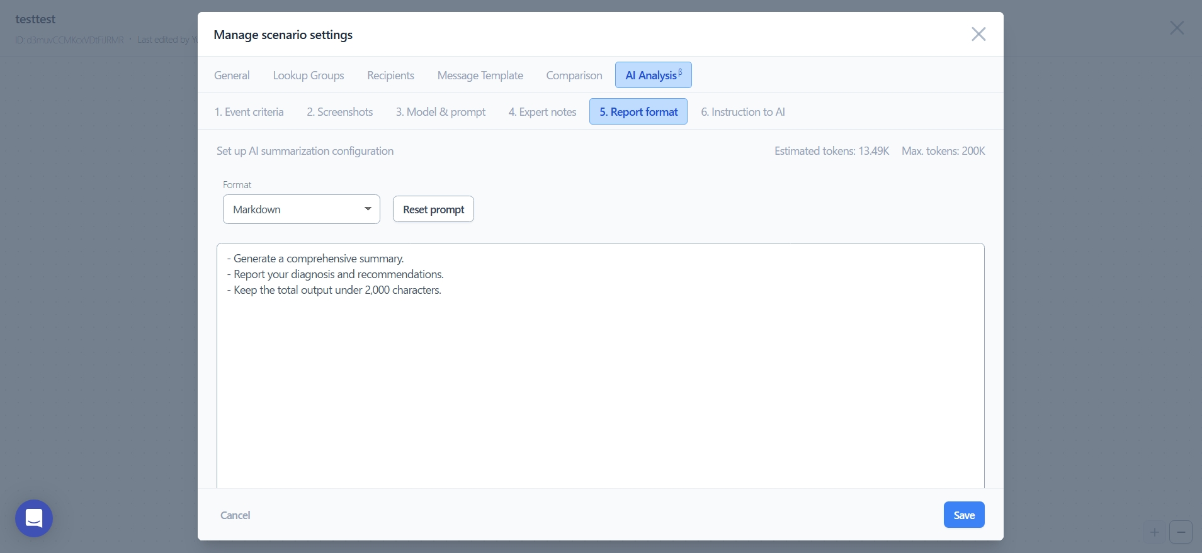1202x553 pixels.
Task: Open the Comparison tab
Action: coord(574,75)
